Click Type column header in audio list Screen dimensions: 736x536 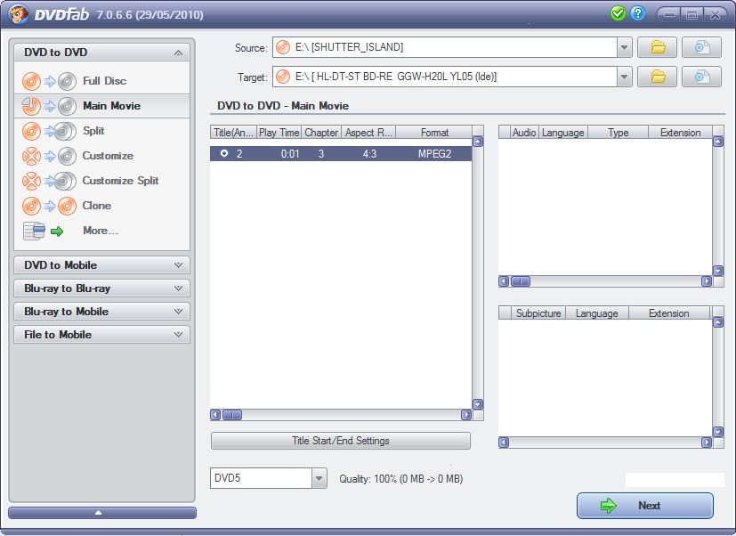[x=618, y=133]
